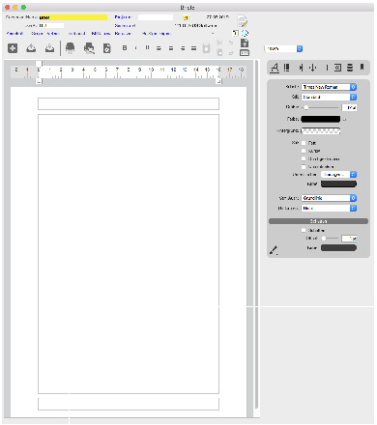Image resolution: width=377 pixels, height=425 pixels.
Task: Align text left in the toolbar
Action: pyautogui.click(x=159, y=48)
